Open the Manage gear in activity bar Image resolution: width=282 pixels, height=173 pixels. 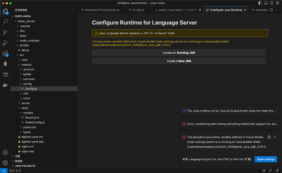point(5,163)
